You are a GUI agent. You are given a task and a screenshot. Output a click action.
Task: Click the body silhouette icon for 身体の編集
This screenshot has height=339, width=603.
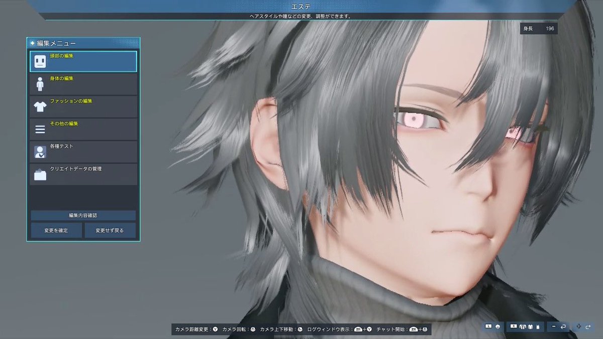click(40, 84)
